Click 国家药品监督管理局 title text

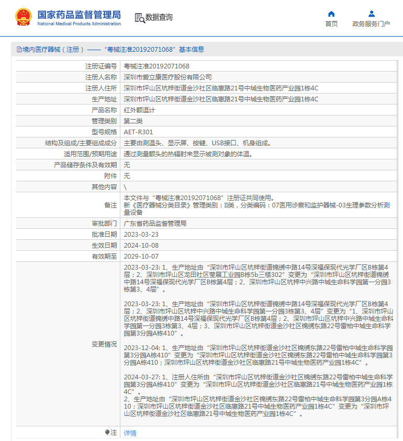[79, 15]
